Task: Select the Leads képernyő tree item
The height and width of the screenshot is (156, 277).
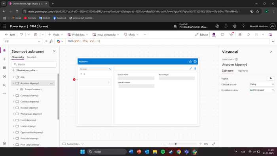Action: [x=28, y=126]
